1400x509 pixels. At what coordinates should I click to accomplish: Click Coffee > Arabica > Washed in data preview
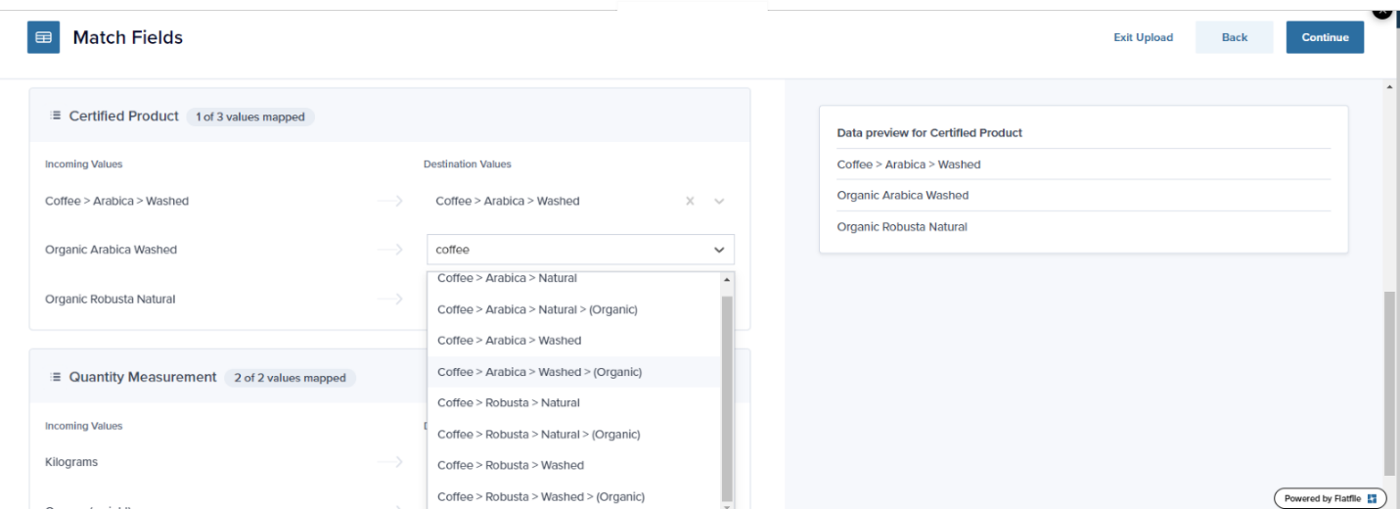[909, 164]
